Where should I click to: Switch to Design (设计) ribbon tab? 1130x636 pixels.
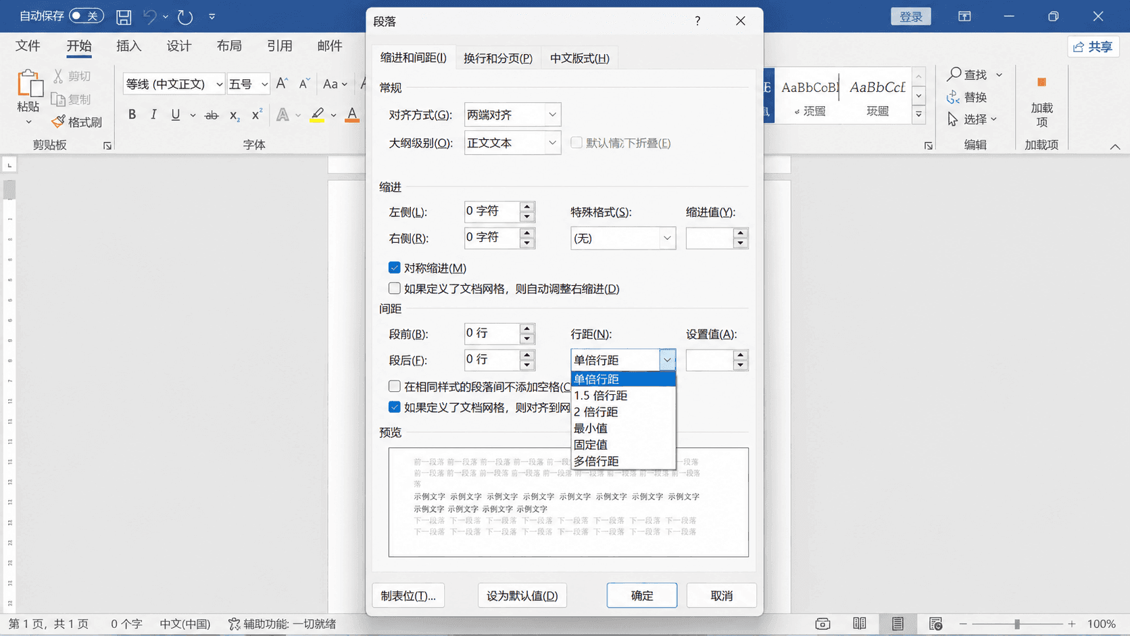(x=178, y=46)
